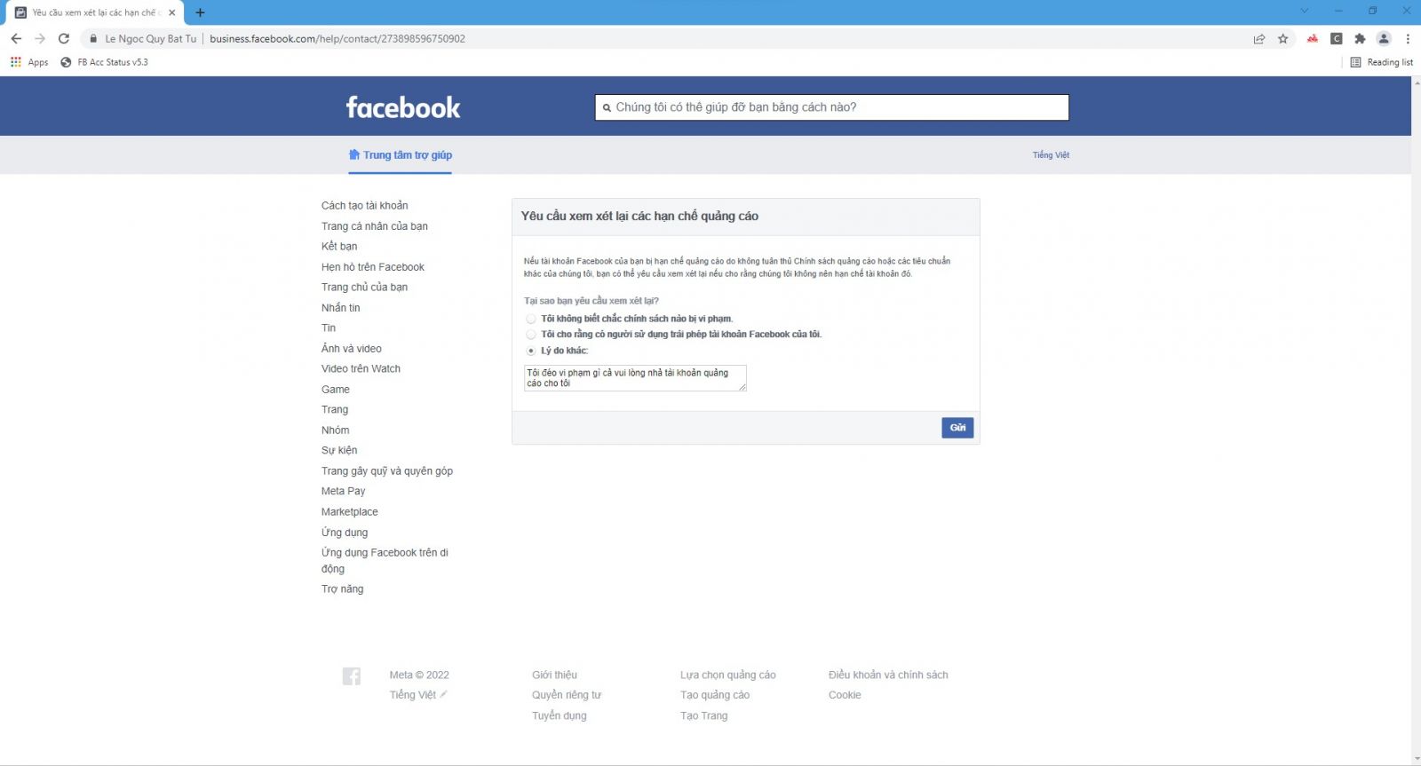
Task: Open the extensions puzzle icon
Action: click(x=1360, y=38)
